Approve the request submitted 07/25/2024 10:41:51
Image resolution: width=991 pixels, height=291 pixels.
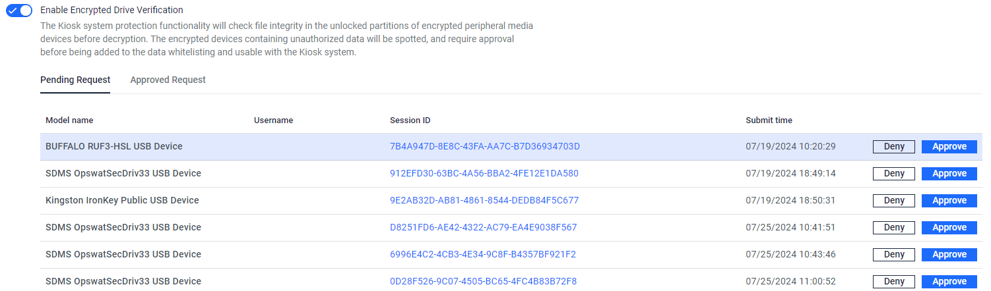pos(949,228)
